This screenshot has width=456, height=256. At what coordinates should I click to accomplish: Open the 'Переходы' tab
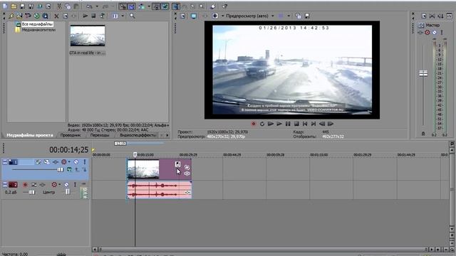click(x=100, y=135)
